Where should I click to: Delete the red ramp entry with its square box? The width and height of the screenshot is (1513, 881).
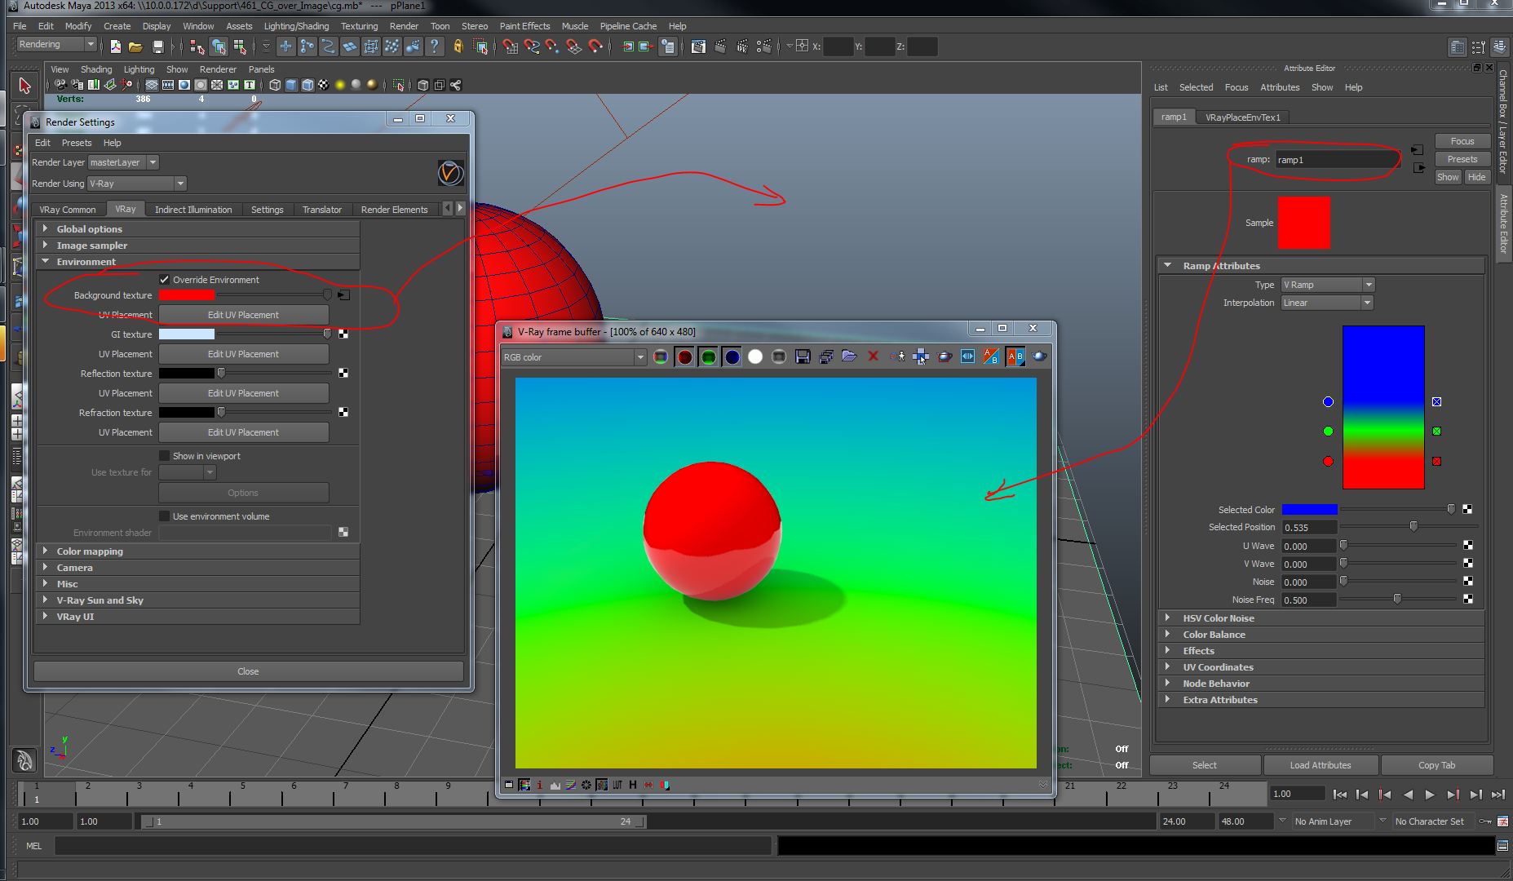click(x=1436, y=461)
